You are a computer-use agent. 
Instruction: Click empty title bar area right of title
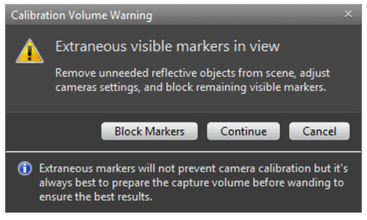pyautogui.click(x=244, y=15)
